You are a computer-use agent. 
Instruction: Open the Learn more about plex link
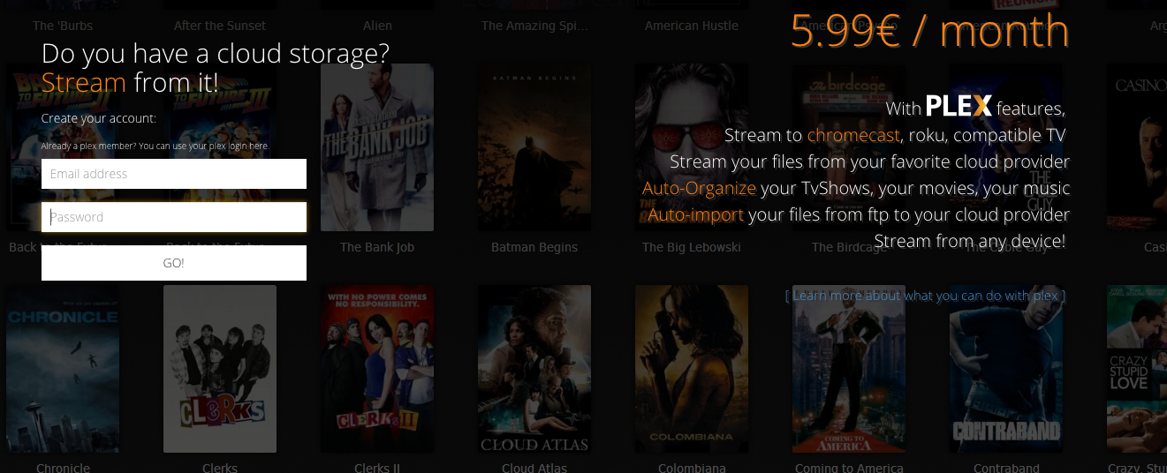925,296
